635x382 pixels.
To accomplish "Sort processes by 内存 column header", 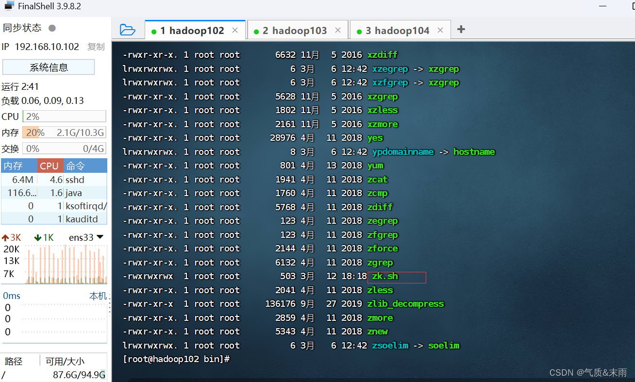I will click(x=19, y=166).
